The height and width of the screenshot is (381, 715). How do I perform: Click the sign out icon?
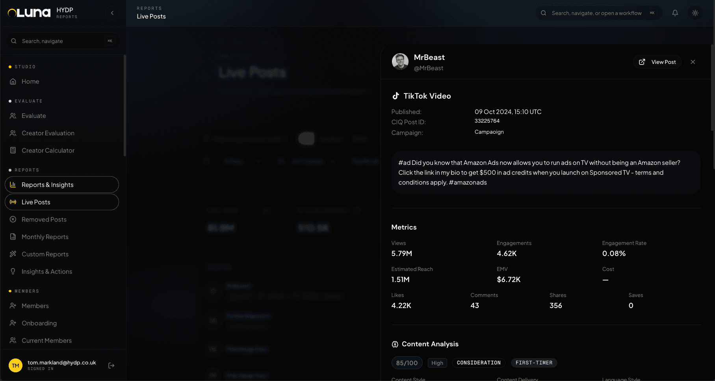[111, 366]
